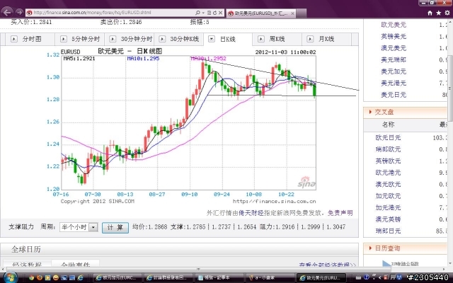Switch to 欧元美元(EURU... taskbar window

click(321, 278)
